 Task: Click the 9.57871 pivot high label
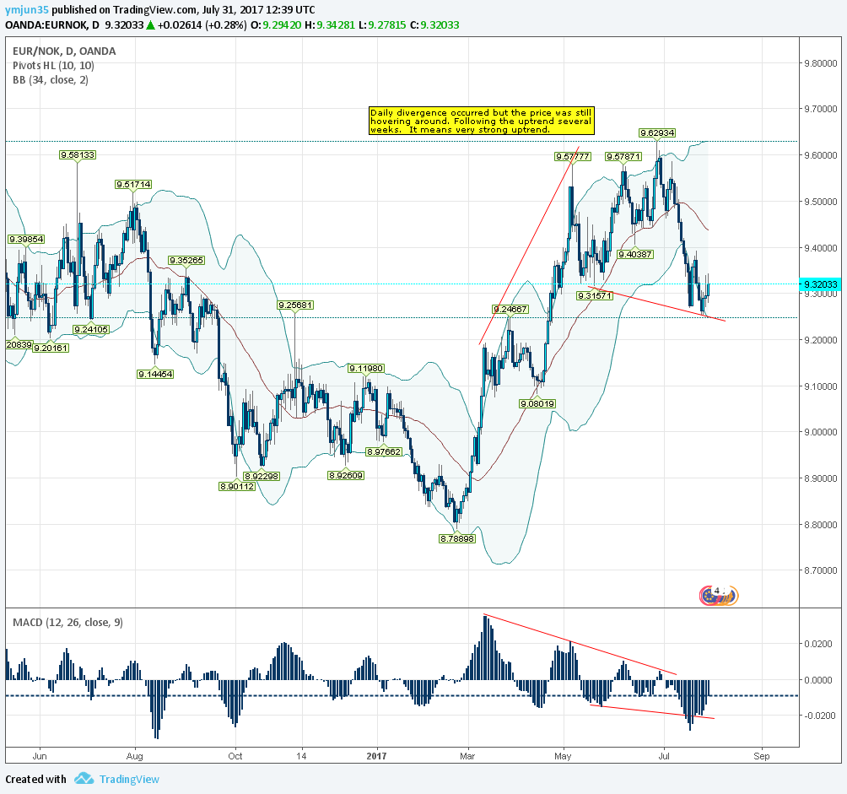[x=623, y=157]
